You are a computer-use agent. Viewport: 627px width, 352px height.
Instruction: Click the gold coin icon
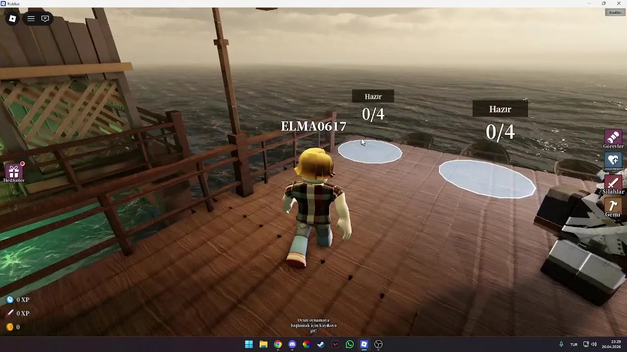pyautogui.click(x=10, y=327)
